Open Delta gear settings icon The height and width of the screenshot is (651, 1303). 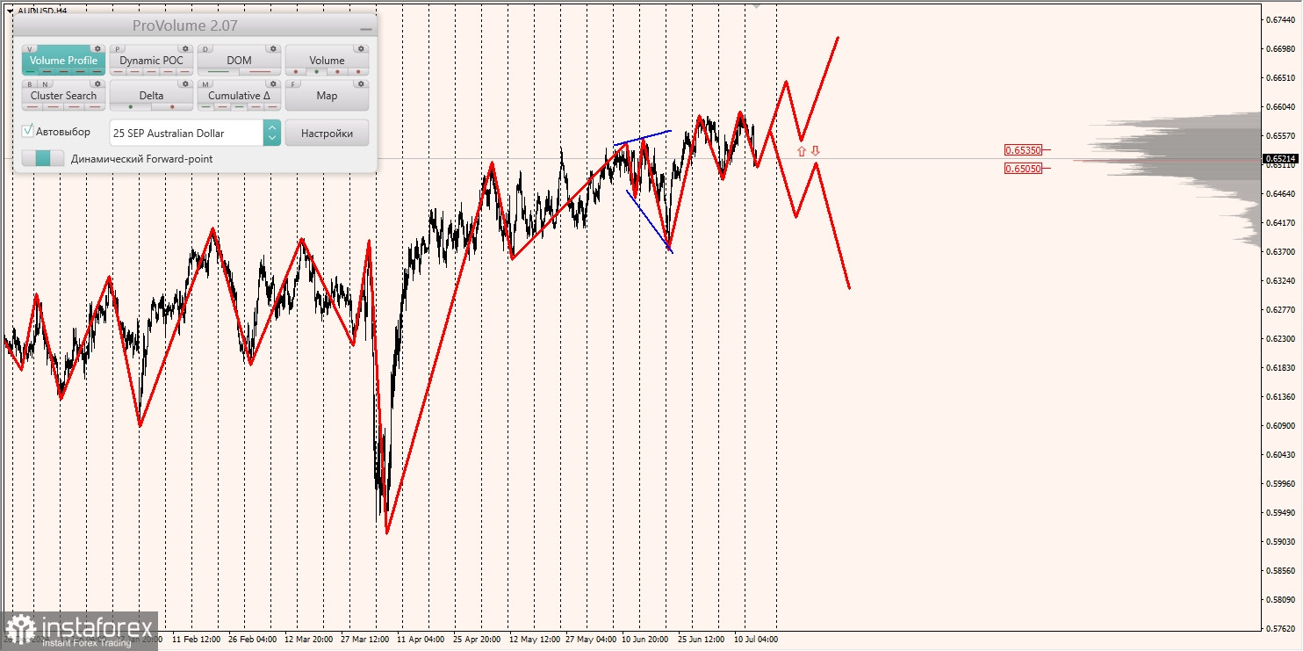pos(185,84)
